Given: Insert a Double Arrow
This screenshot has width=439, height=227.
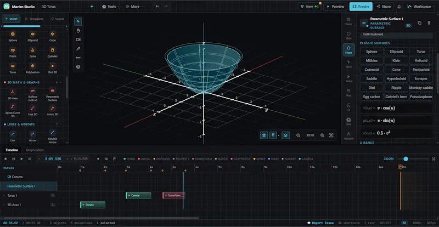Looking at the screenshot, I should pyautogui.click(x=52, y=136).
